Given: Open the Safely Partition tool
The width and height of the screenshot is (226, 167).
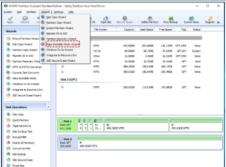Looking at the screenshot, I should tap(150, 20).
